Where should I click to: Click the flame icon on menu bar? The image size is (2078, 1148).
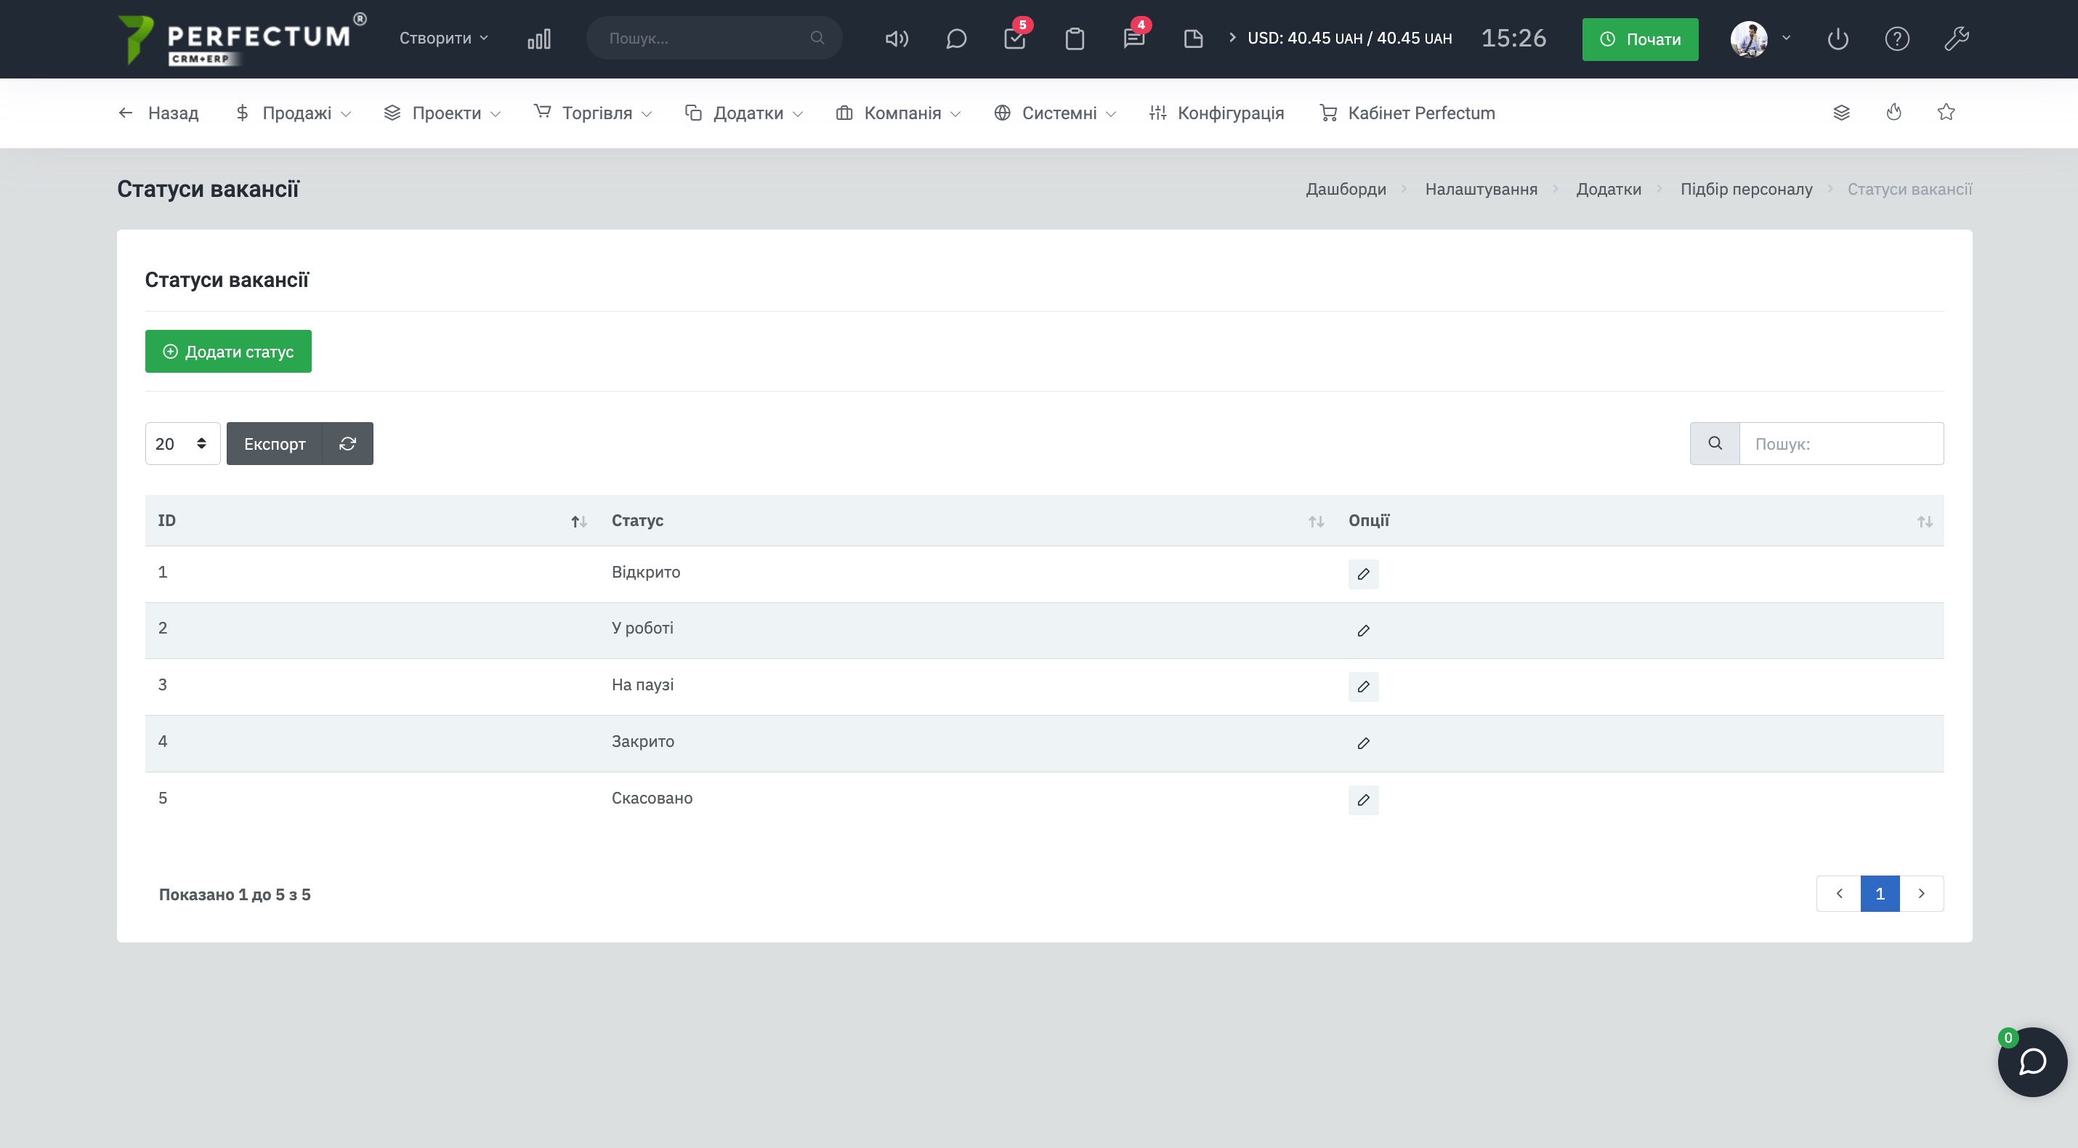(x=1894, y=112)
